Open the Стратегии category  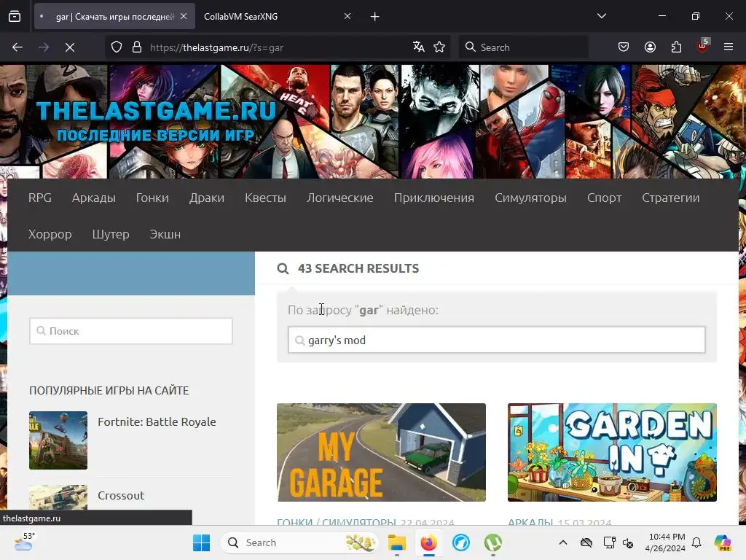[x=670, y=198]
